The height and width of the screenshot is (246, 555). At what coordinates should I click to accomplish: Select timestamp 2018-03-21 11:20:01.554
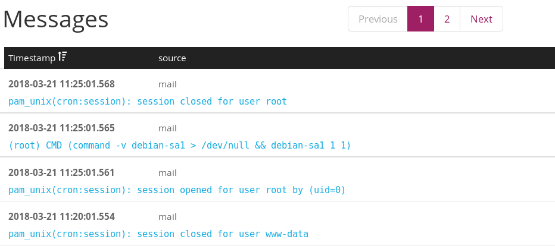[61, 216]
